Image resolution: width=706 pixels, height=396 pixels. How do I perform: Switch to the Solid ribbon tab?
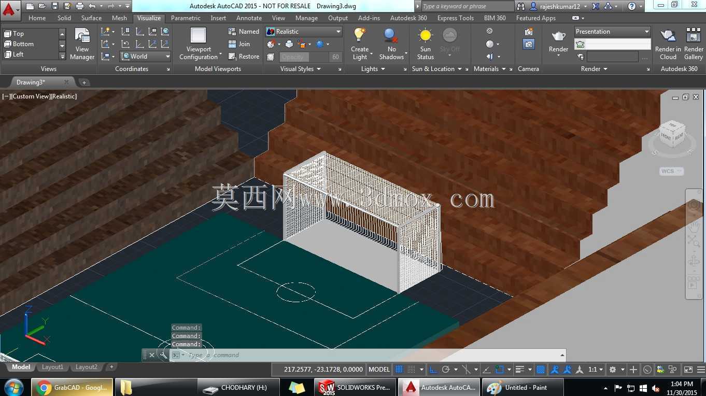64,18
